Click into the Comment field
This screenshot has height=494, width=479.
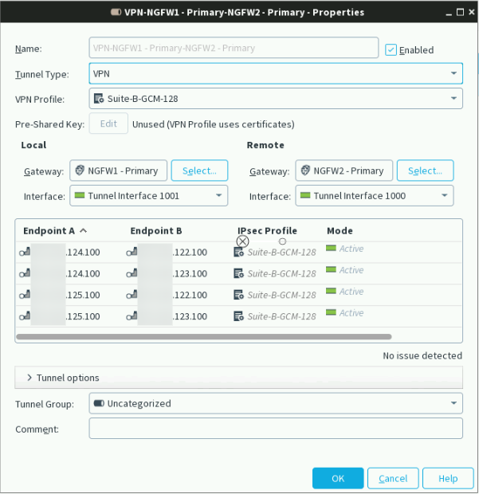tap(276, 429)
